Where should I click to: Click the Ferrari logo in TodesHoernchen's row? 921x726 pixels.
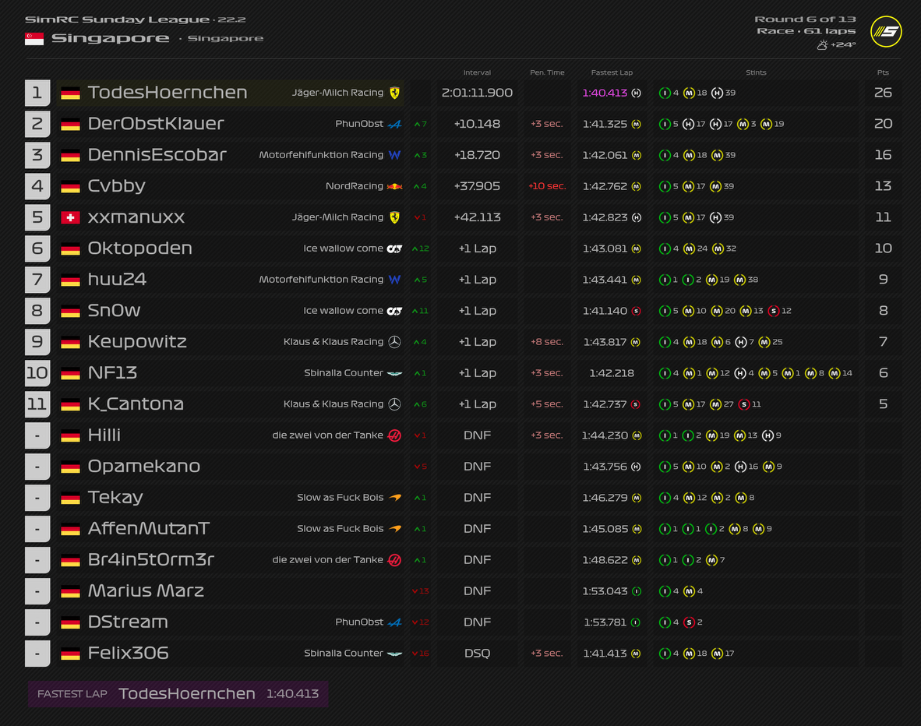point(395,93)
